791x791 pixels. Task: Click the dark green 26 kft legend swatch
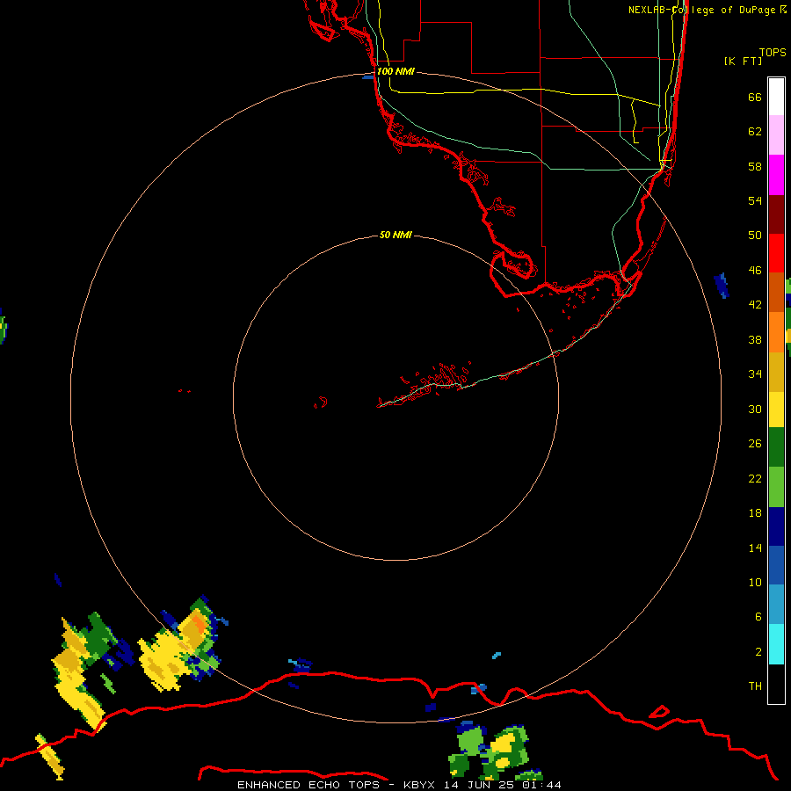[x=776, y=447]
